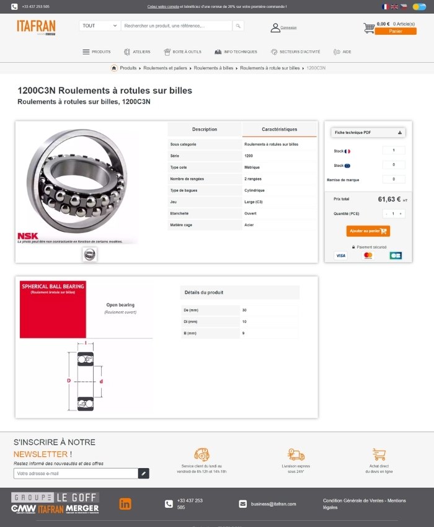The height and width of the screenshot is (527, 434).
Task: Open Roulements à billes breadcrumb link
Action: pyautogui.click(x=213, y=68)
